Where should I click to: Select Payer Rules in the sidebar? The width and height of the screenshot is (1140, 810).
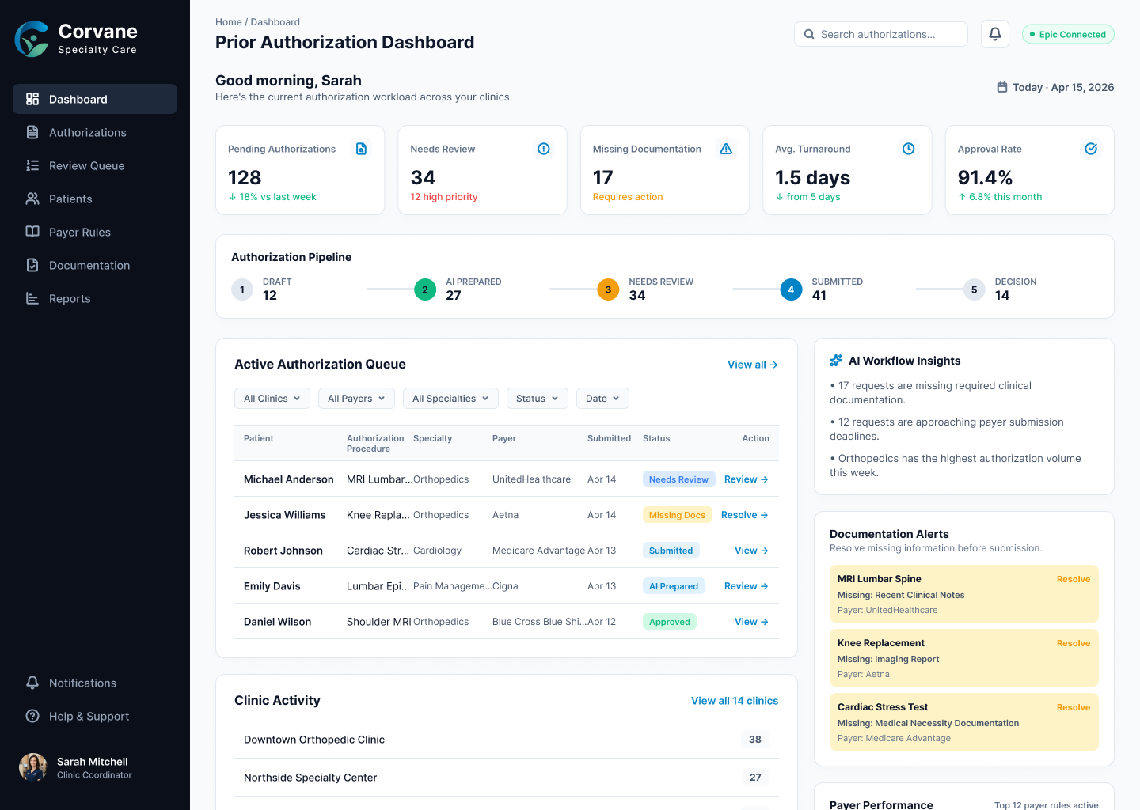(95, 232)
